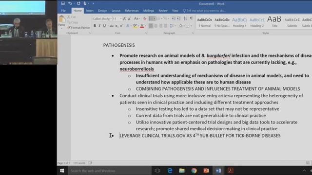
Task: Click the PATHOGENESIS heading text
Action: pos(119,45)
